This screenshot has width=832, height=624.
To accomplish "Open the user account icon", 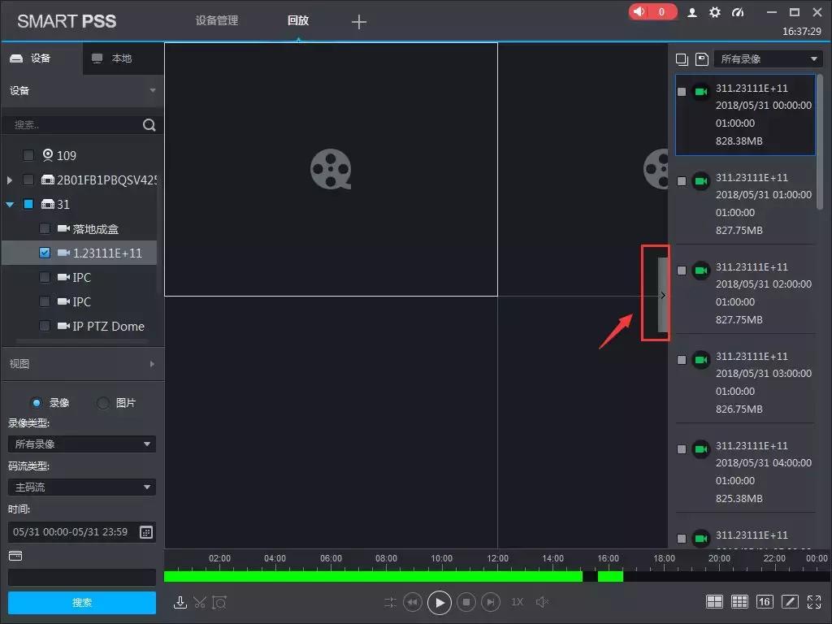I will [692, 12].
